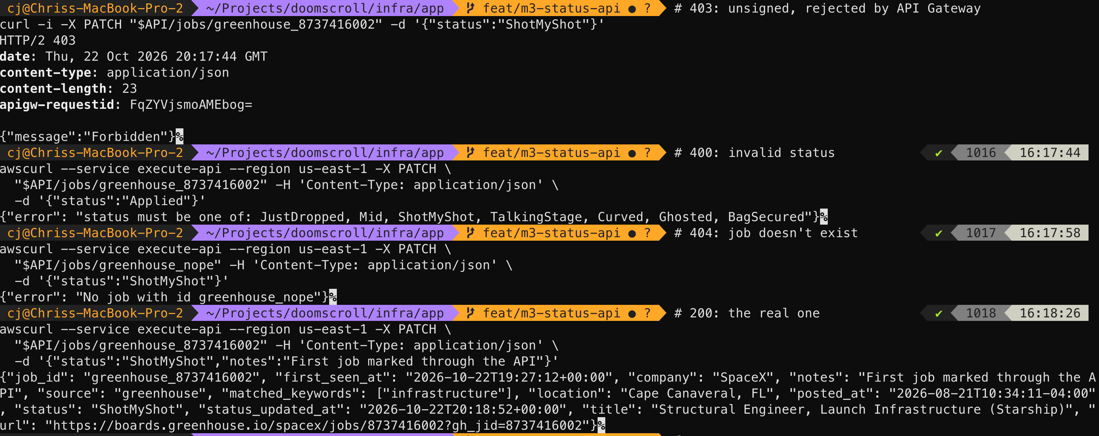Viewport: 1099px width, 436px height.
Task: Click the 'No job with id greenhouse_nope' error
Action: (164, 297)
